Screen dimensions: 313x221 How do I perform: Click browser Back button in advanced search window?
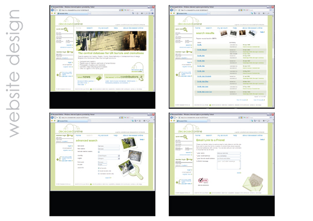(x=53, y=118)
